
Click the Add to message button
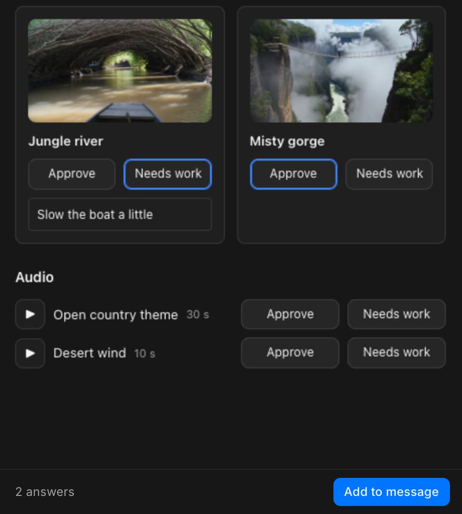tap(392, 492)
